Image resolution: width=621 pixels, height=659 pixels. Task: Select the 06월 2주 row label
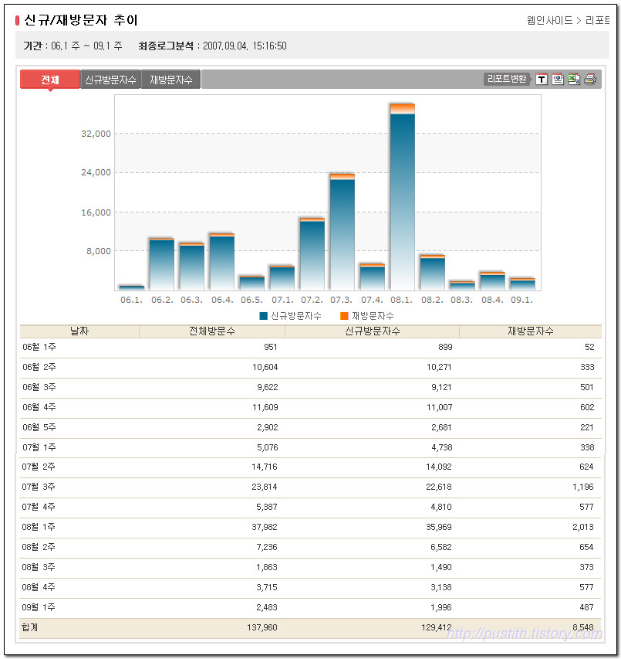click(x=39, y=367)
